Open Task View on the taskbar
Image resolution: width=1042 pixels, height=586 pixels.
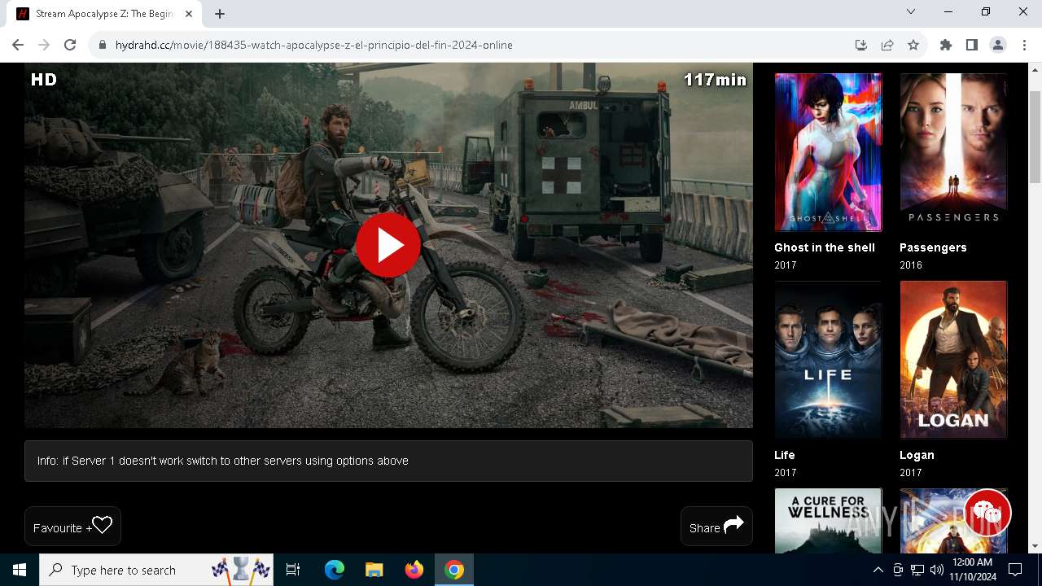[294, 570]
